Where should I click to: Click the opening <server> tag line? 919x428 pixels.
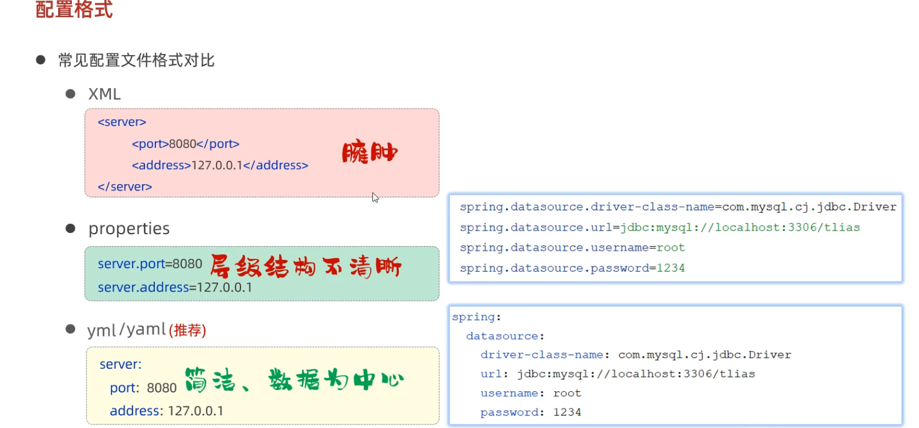click(x=122, y=122)
